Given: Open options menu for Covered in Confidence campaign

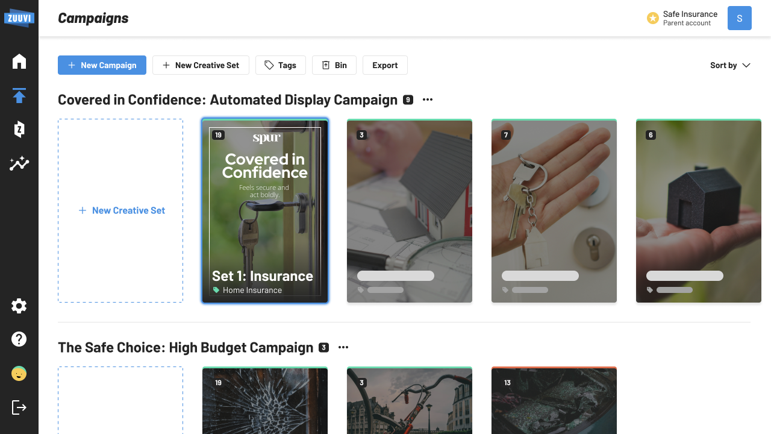Looking at the screenshot, I should click(428, 100).
